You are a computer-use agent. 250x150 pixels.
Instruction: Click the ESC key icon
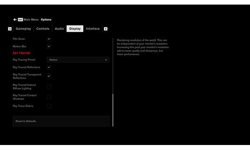pyautogui.click(x=20, y=20)
